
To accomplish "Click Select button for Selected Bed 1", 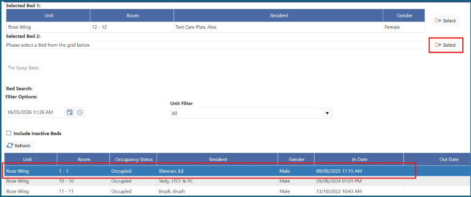I will [446, 21].
